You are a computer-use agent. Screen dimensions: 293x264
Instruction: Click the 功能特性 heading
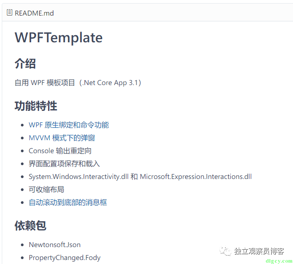(36, 106)
